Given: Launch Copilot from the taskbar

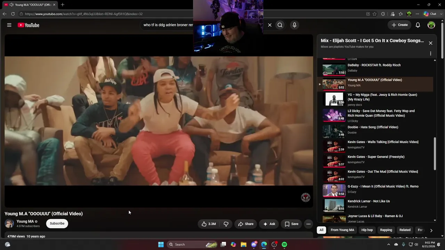Looking at the screenshot, I should tap(233, 244).
